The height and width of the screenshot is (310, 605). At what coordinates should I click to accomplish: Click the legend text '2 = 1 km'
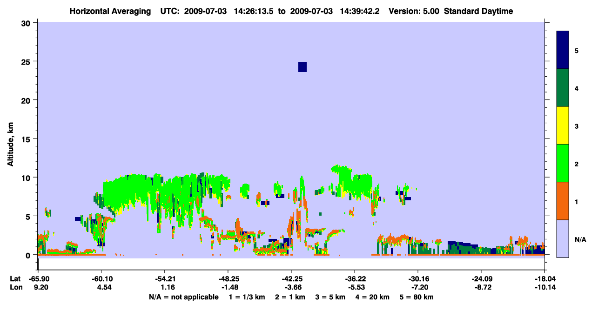tap(290, 297)
